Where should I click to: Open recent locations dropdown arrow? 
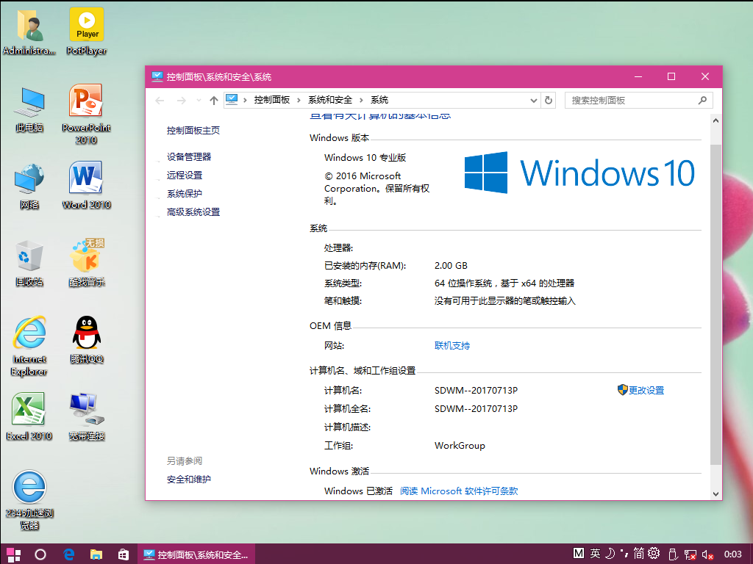click(199, 100)
